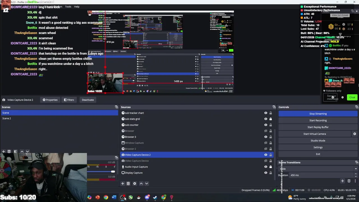Show the Window Capture source
Viewport: 359px width, 202px height.
[x=266, y=143]
